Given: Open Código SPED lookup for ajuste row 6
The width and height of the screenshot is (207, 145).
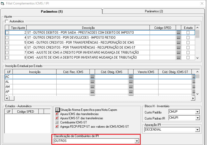Looking at the screenshot, I should pos(178,48).
